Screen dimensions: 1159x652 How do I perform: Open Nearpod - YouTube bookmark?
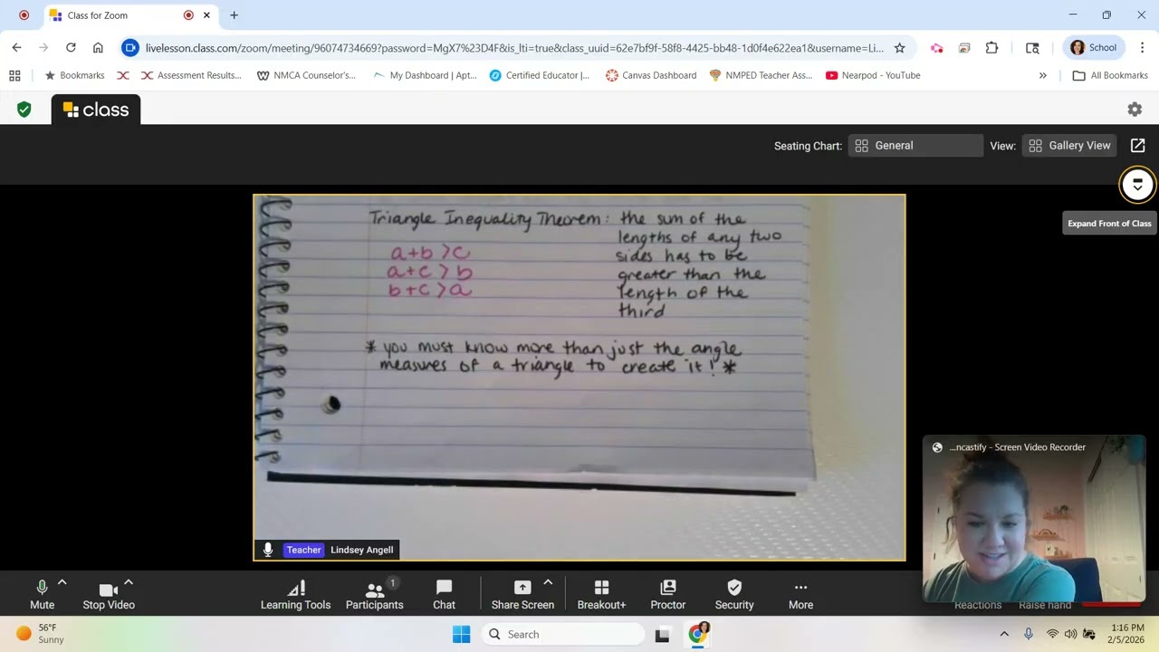pyautogui.click(x=873, y=75)
